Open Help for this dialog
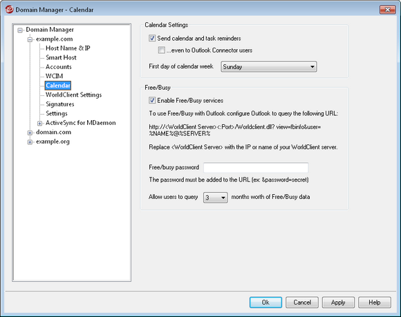 point(375,302)
